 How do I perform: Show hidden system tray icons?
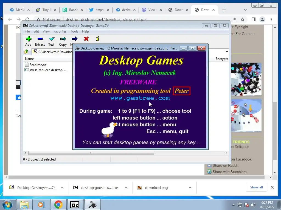(x=233, y=205)
